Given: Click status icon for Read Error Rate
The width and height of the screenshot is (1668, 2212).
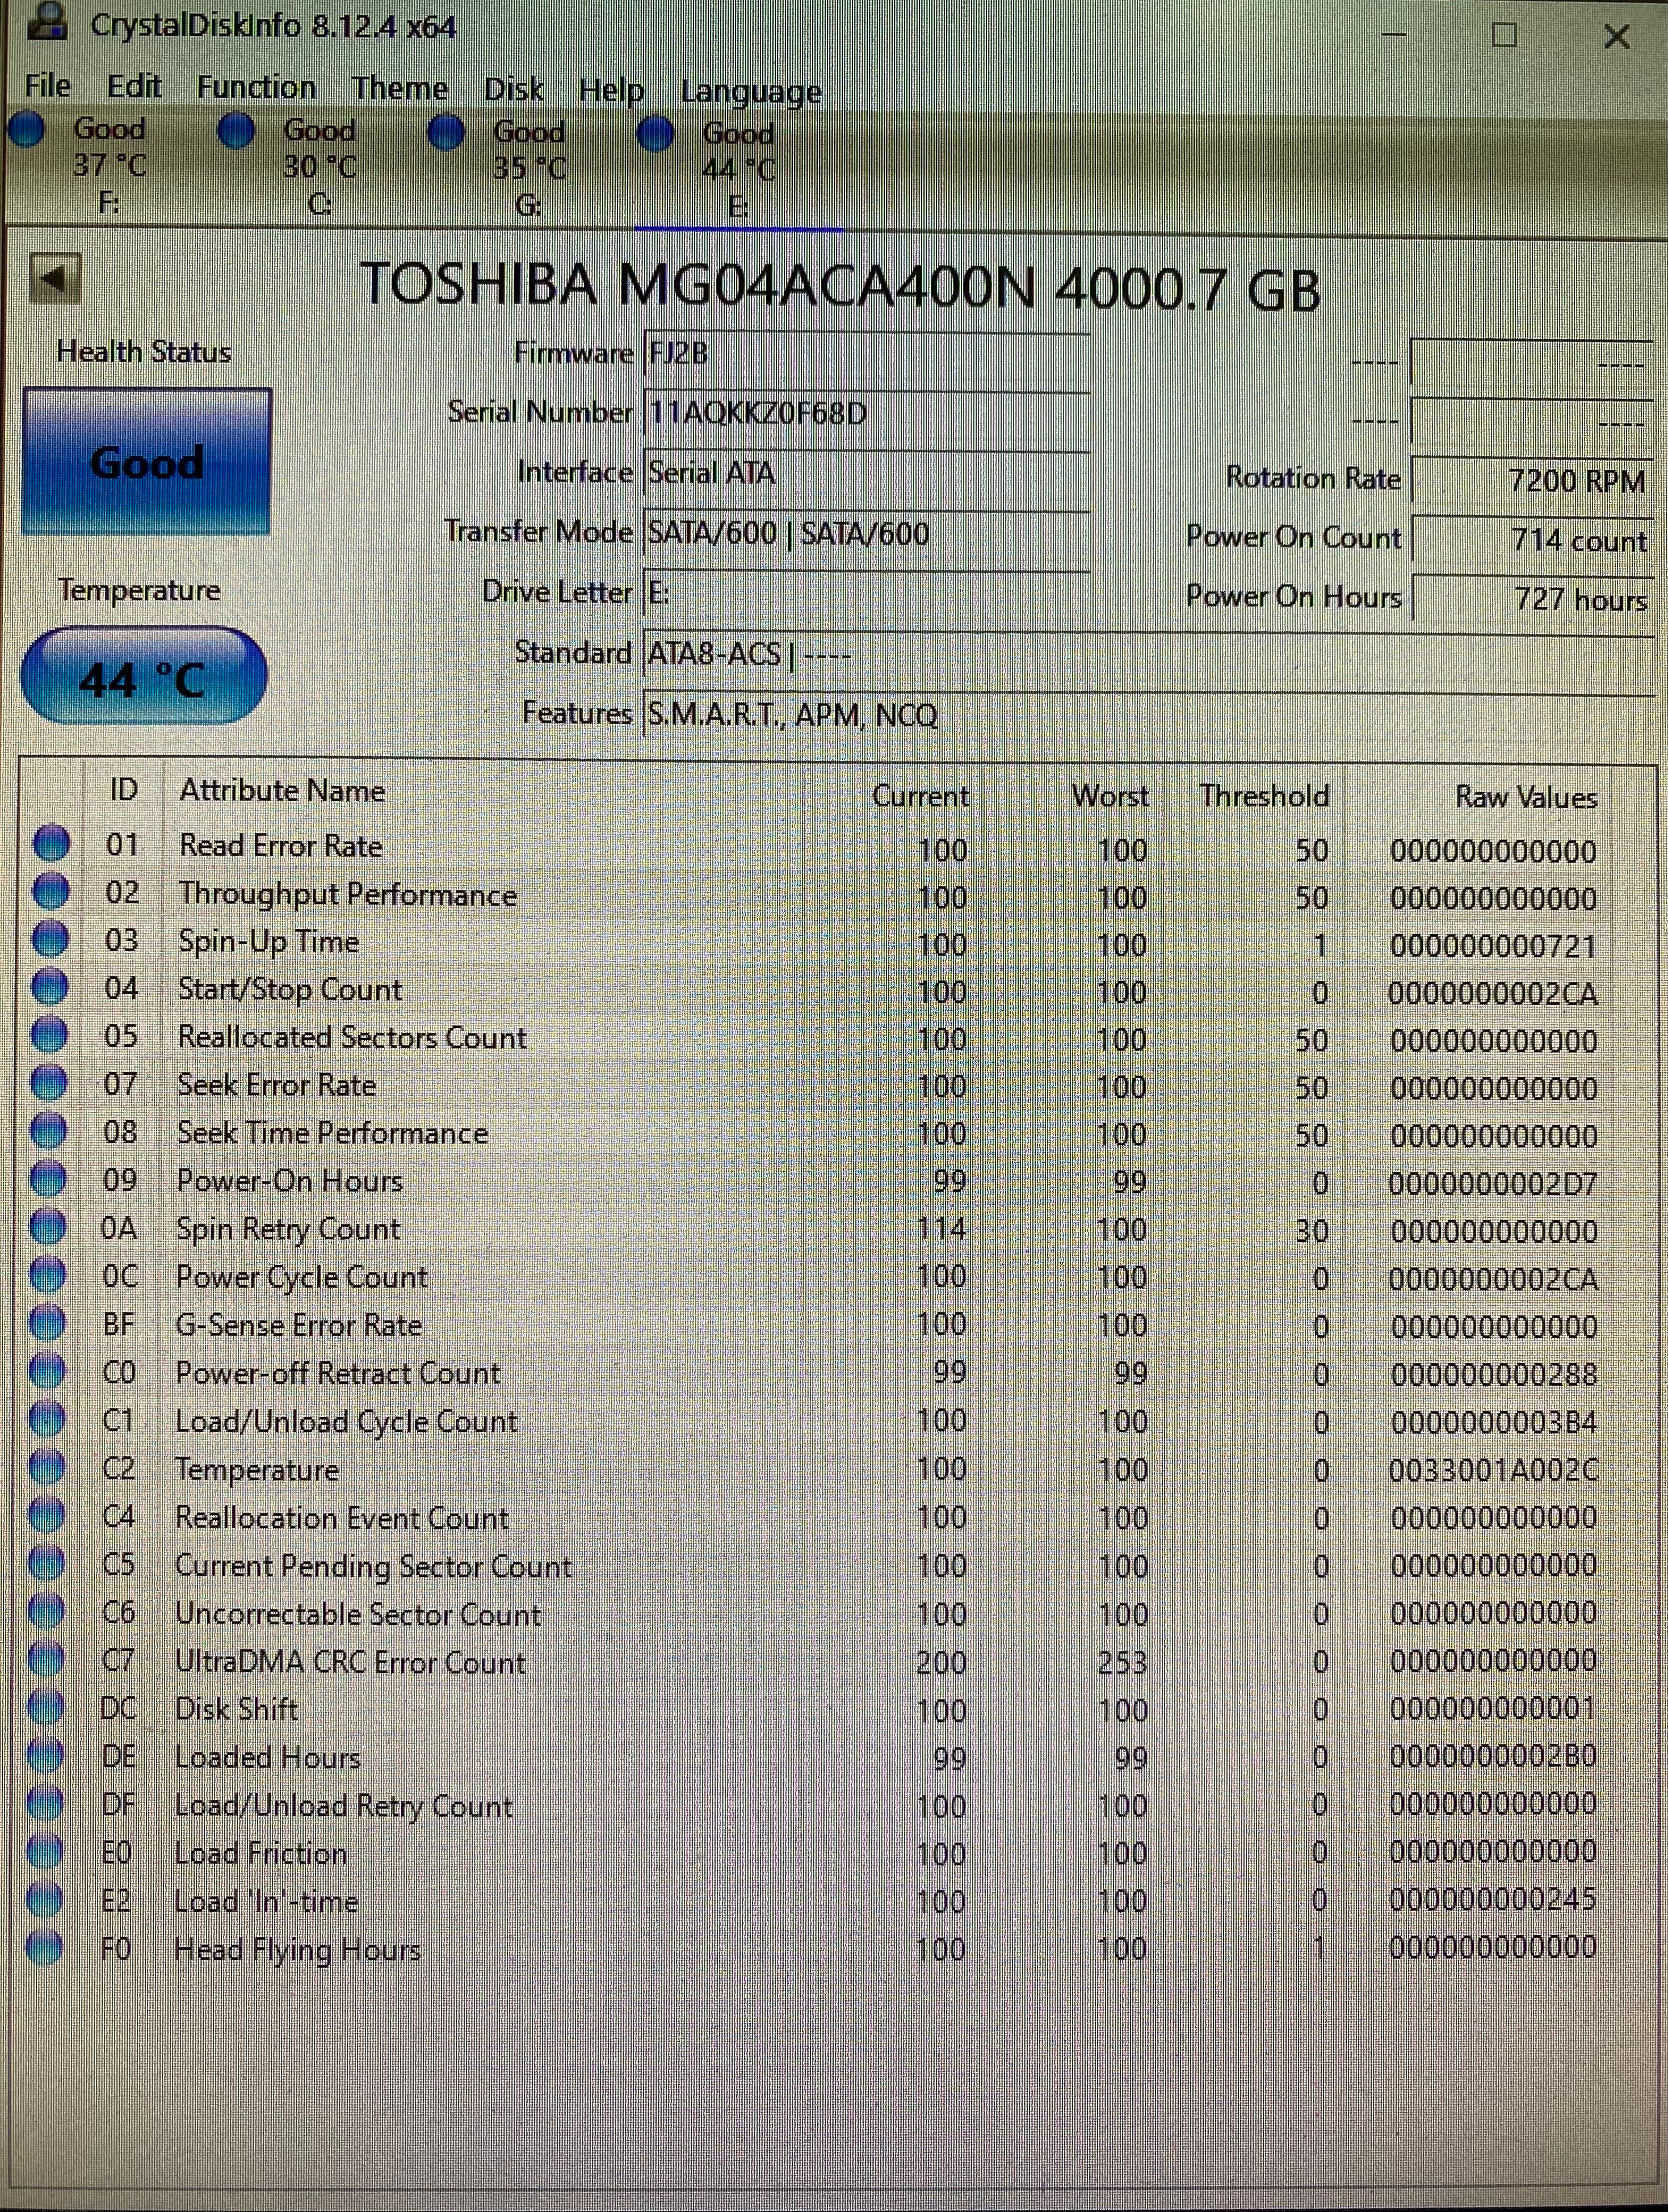Looking at the screenshot, I should click(x=51, y=843).
